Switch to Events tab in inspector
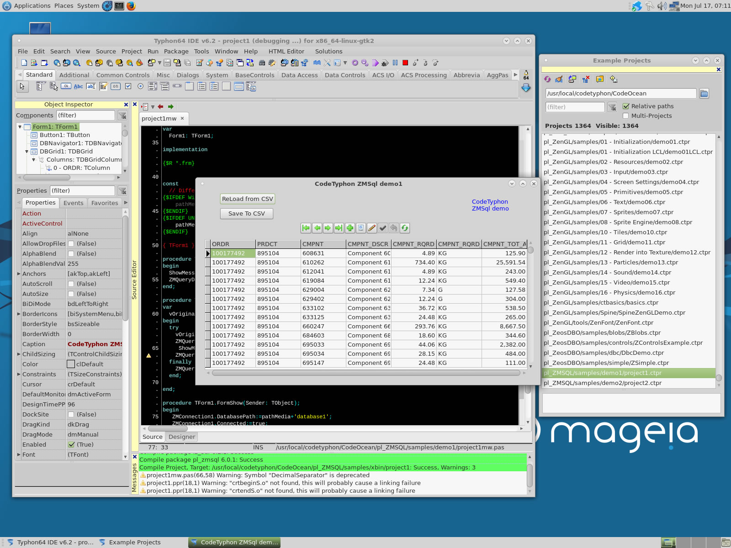 tap(74, 203)
